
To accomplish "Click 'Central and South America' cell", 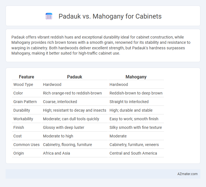I will (x=133, y=153).
